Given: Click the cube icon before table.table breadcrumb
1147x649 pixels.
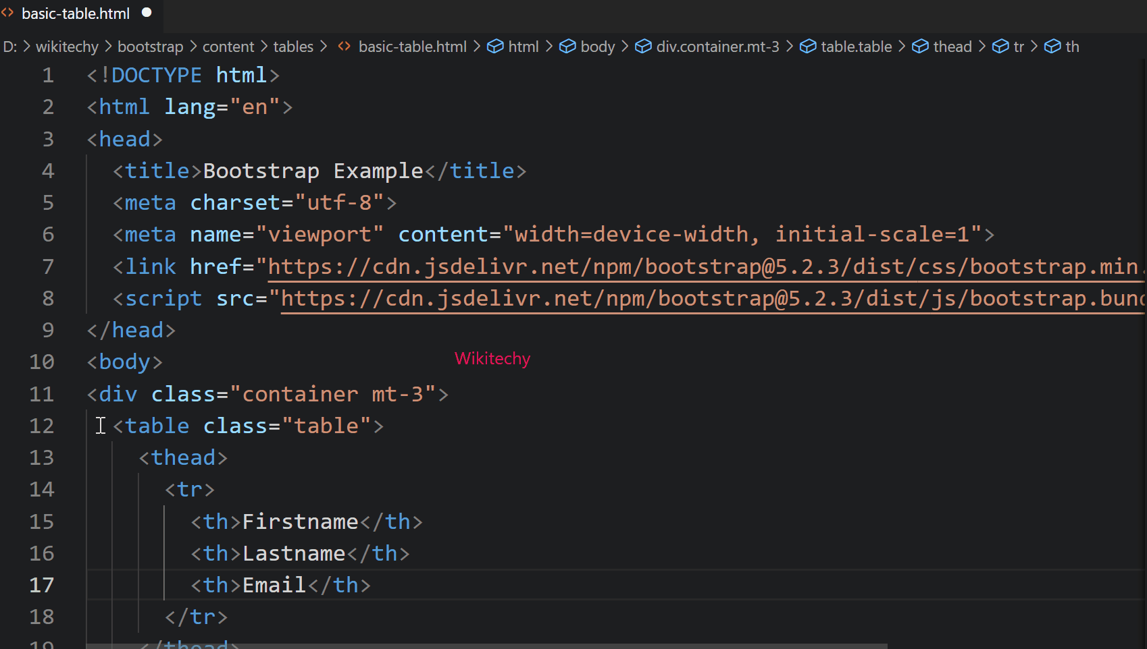Looking at the screenshot, I should coord(809,47).
